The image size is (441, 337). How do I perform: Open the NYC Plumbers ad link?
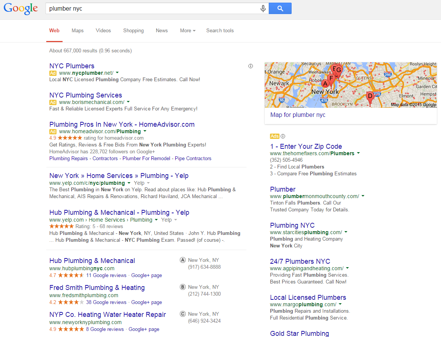(72, 66)
